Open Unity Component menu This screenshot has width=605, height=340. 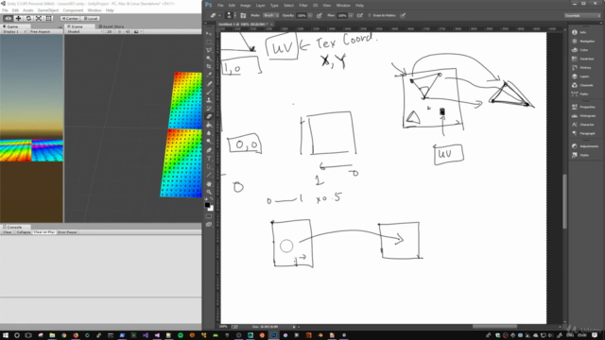73,10
